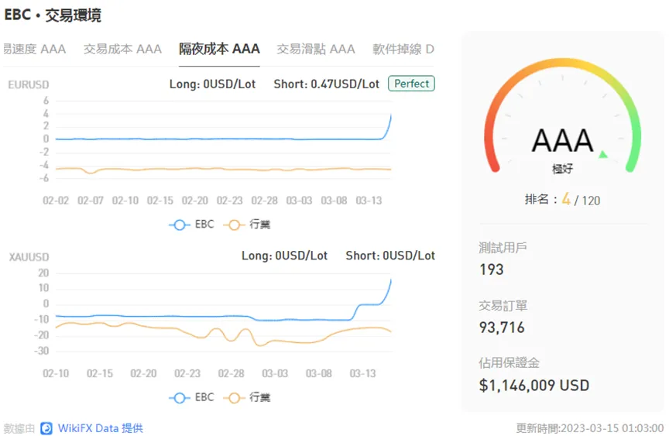Click the $1,146,009 USD margin value
Screen dimensions: 669x436
(534, 385)
